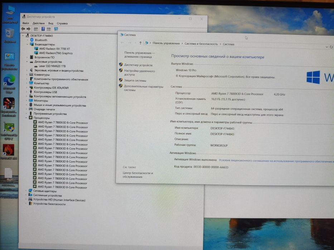The image size is (334, 250).
Task: Launch the Superposition Benchmark desktop shortcut
Action: click(x=9, y=107)
